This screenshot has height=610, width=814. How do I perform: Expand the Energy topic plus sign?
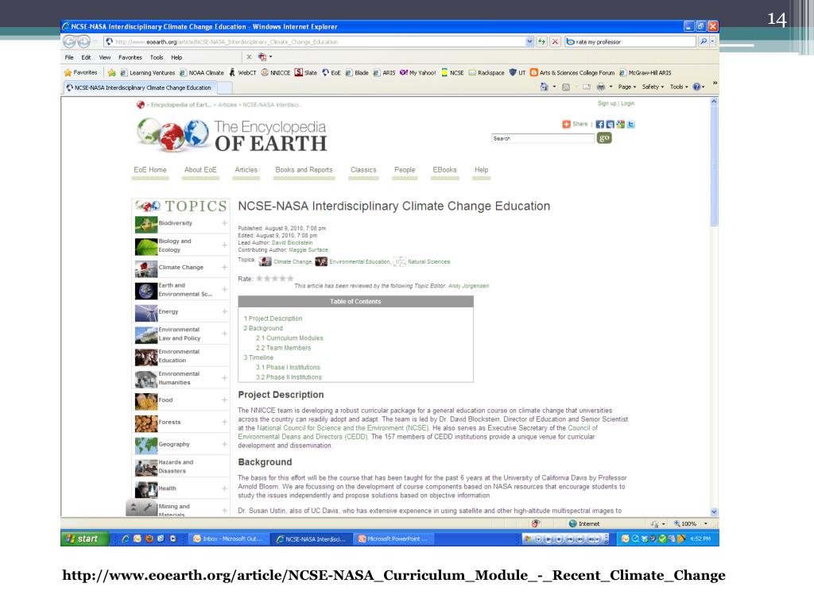click(x=225, y=311)
